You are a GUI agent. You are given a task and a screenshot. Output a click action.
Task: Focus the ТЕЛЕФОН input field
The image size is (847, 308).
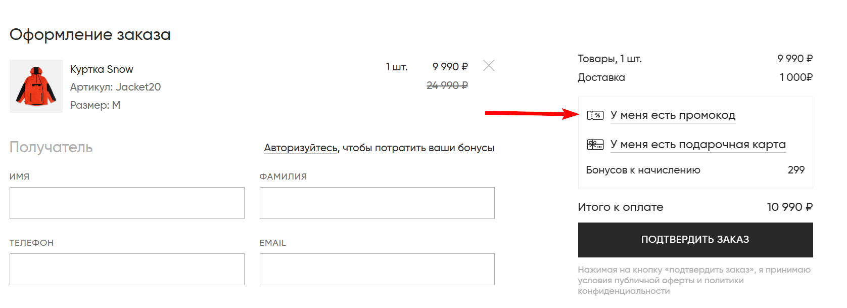(x=126, y=269)
